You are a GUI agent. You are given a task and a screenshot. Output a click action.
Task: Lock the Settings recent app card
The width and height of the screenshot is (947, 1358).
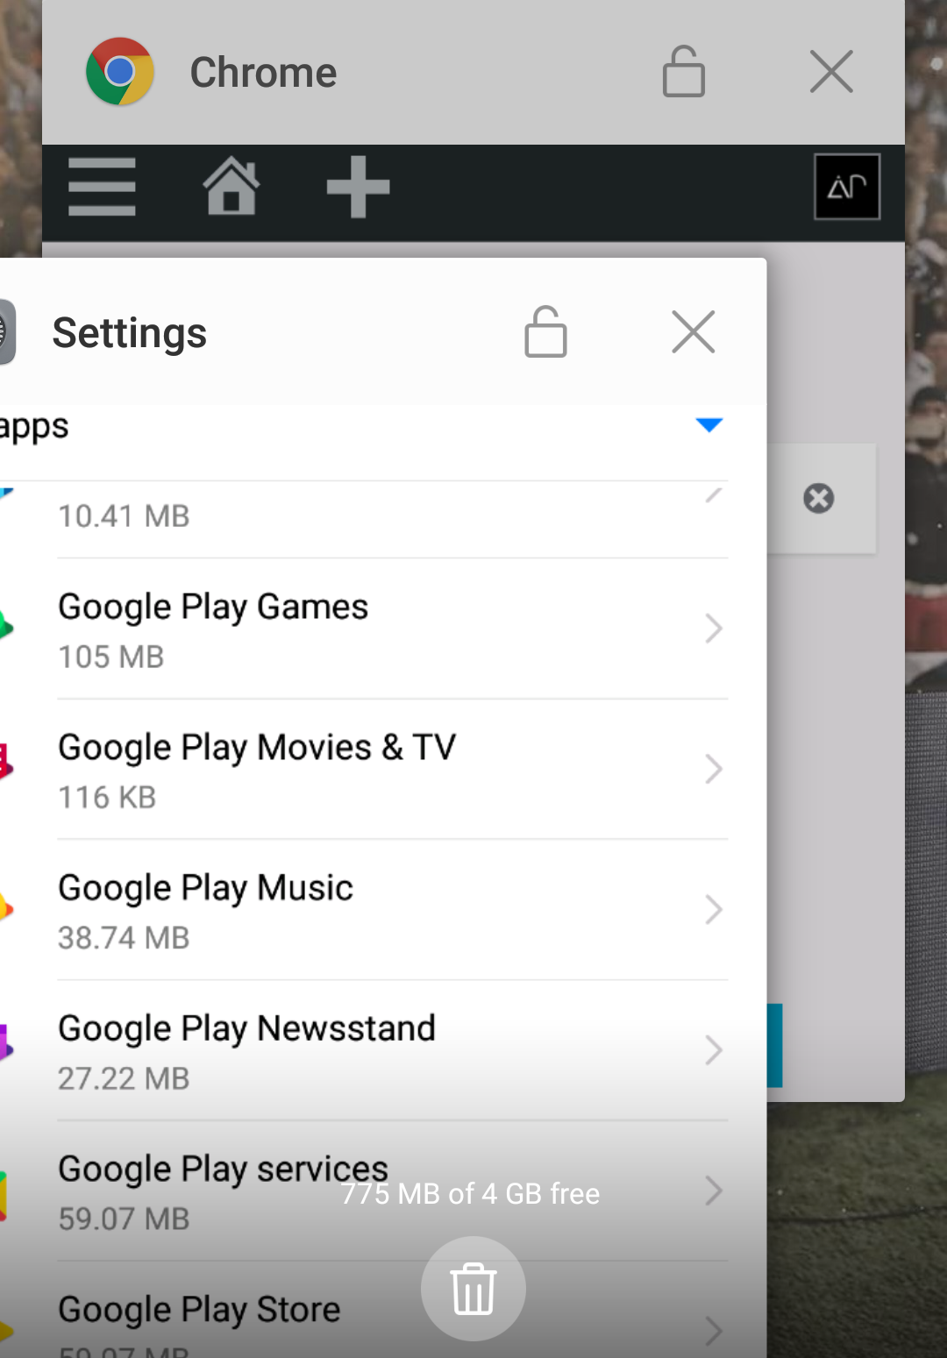click(x=545, y=331)
